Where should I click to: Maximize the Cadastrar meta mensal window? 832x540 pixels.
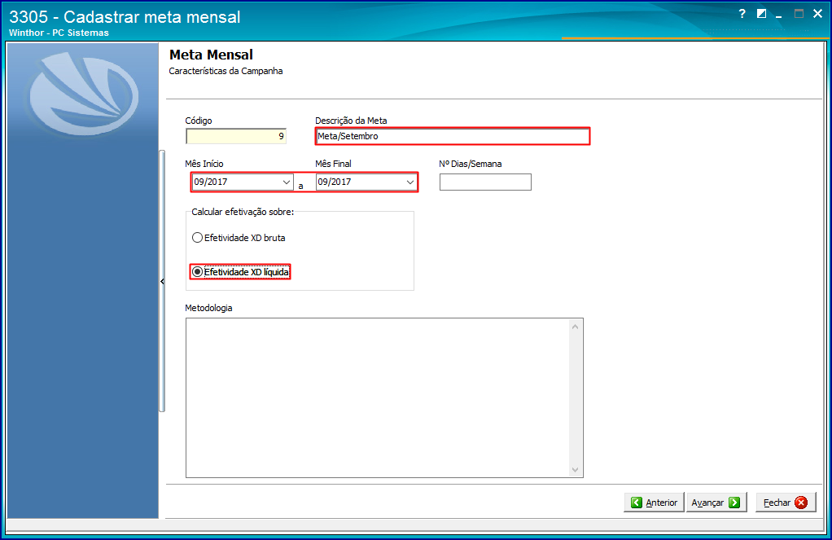(x=799, y=14)
